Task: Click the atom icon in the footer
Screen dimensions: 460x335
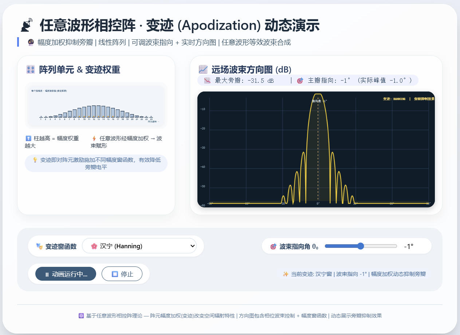Action: click(x=81, y=316)
